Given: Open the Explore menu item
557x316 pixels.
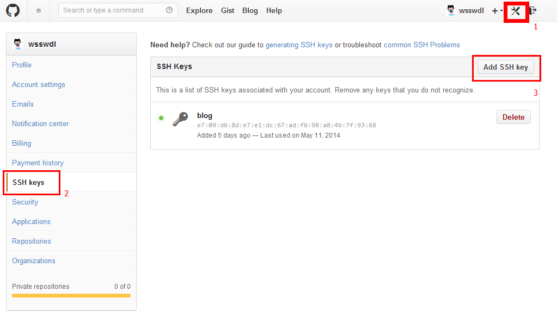Looking at the screenshot, I should point(199,10).
